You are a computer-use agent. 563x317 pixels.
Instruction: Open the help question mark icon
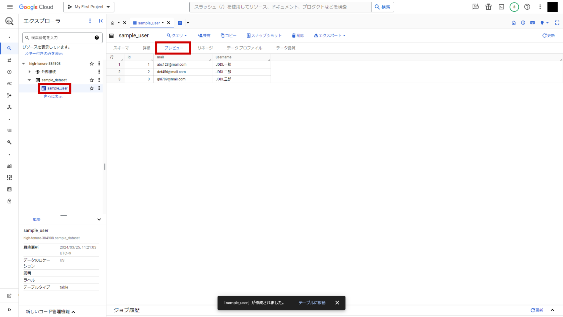527,7
